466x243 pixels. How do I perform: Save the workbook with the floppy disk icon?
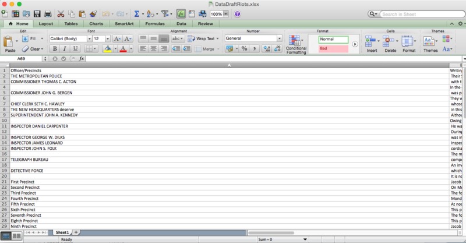[37, 13]
